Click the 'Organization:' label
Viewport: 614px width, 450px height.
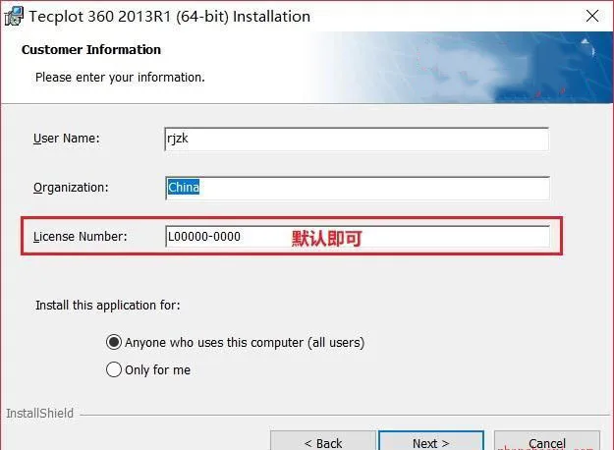pos(71,188)
